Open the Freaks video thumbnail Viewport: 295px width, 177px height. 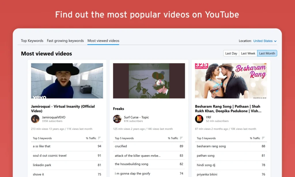click(149, 81)
